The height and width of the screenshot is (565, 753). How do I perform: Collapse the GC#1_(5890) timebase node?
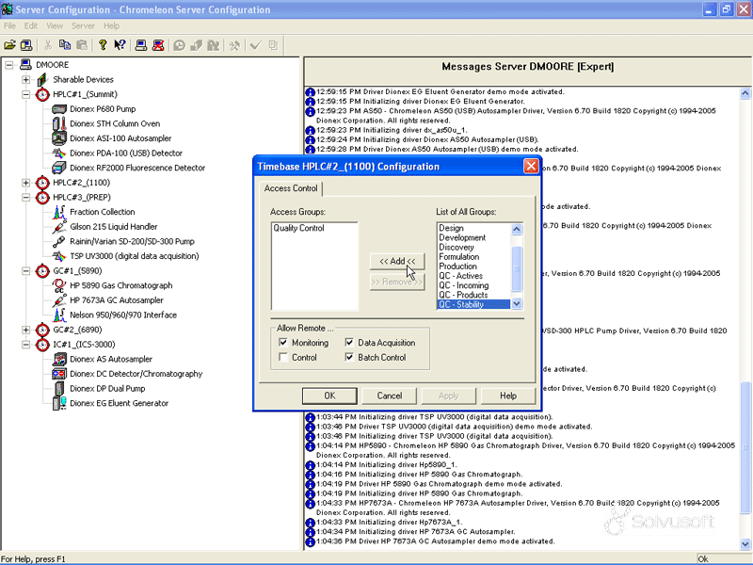point(26,271)
